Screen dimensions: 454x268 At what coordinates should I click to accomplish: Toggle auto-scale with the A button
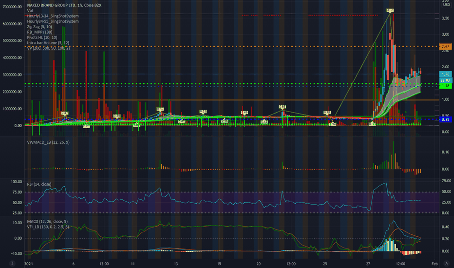447,263
